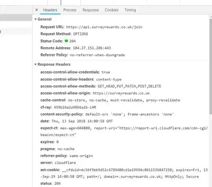Collapse the General section triangle
This screenshot has width=212, height=187.
pos(35,19)
